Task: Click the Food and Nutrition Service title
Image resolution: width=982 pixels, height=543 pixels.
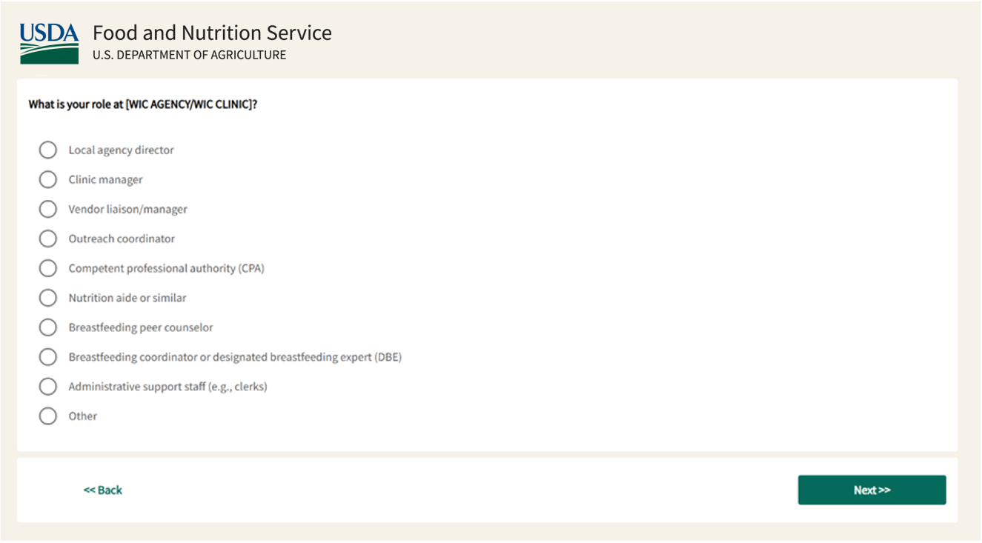Action: 212,33
